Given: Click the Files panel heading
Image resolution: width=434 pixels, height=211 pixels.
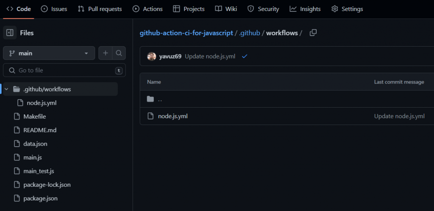Looking at the screenshot, I should pos(27,33).
